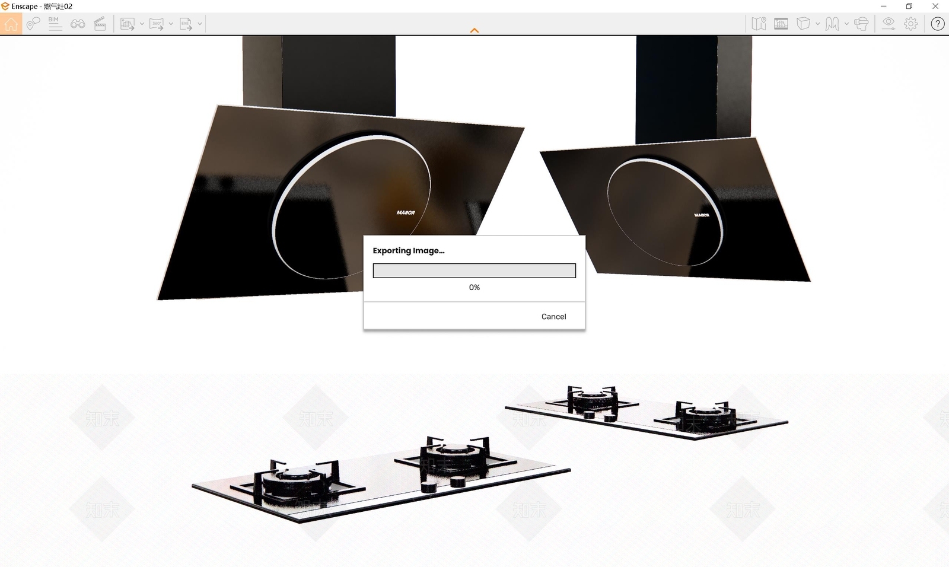Click the fly/walk wings icon
Viewport: 949px width, 567px height.
coord(832,24)
